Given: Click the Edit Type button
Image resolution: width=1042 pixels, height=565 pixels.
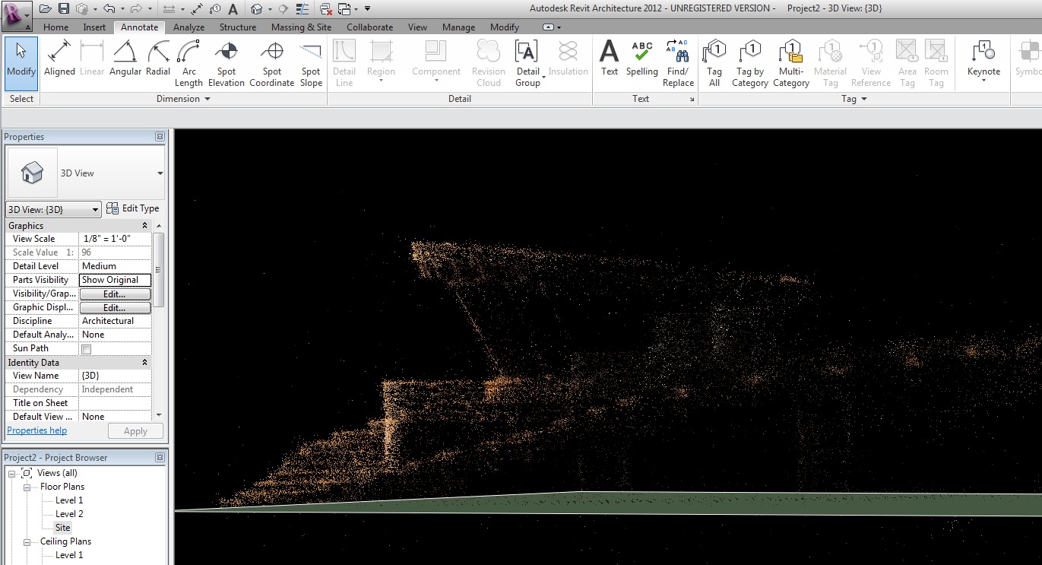Looking at the screenshot, I should click(133, 208).
